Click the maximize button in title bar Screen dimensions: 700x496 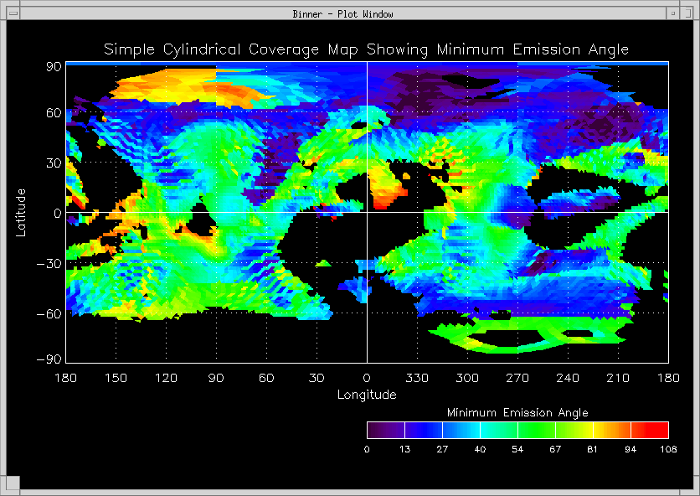point(687,13)
